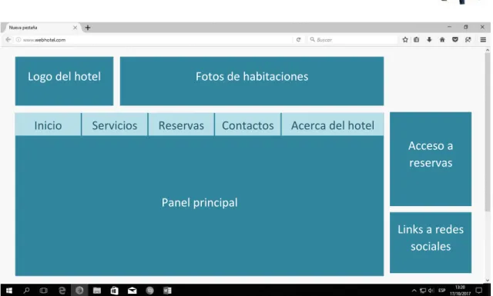
Task: Switch to the Firefox taskbar icon
Action: [x=79, y=291]
